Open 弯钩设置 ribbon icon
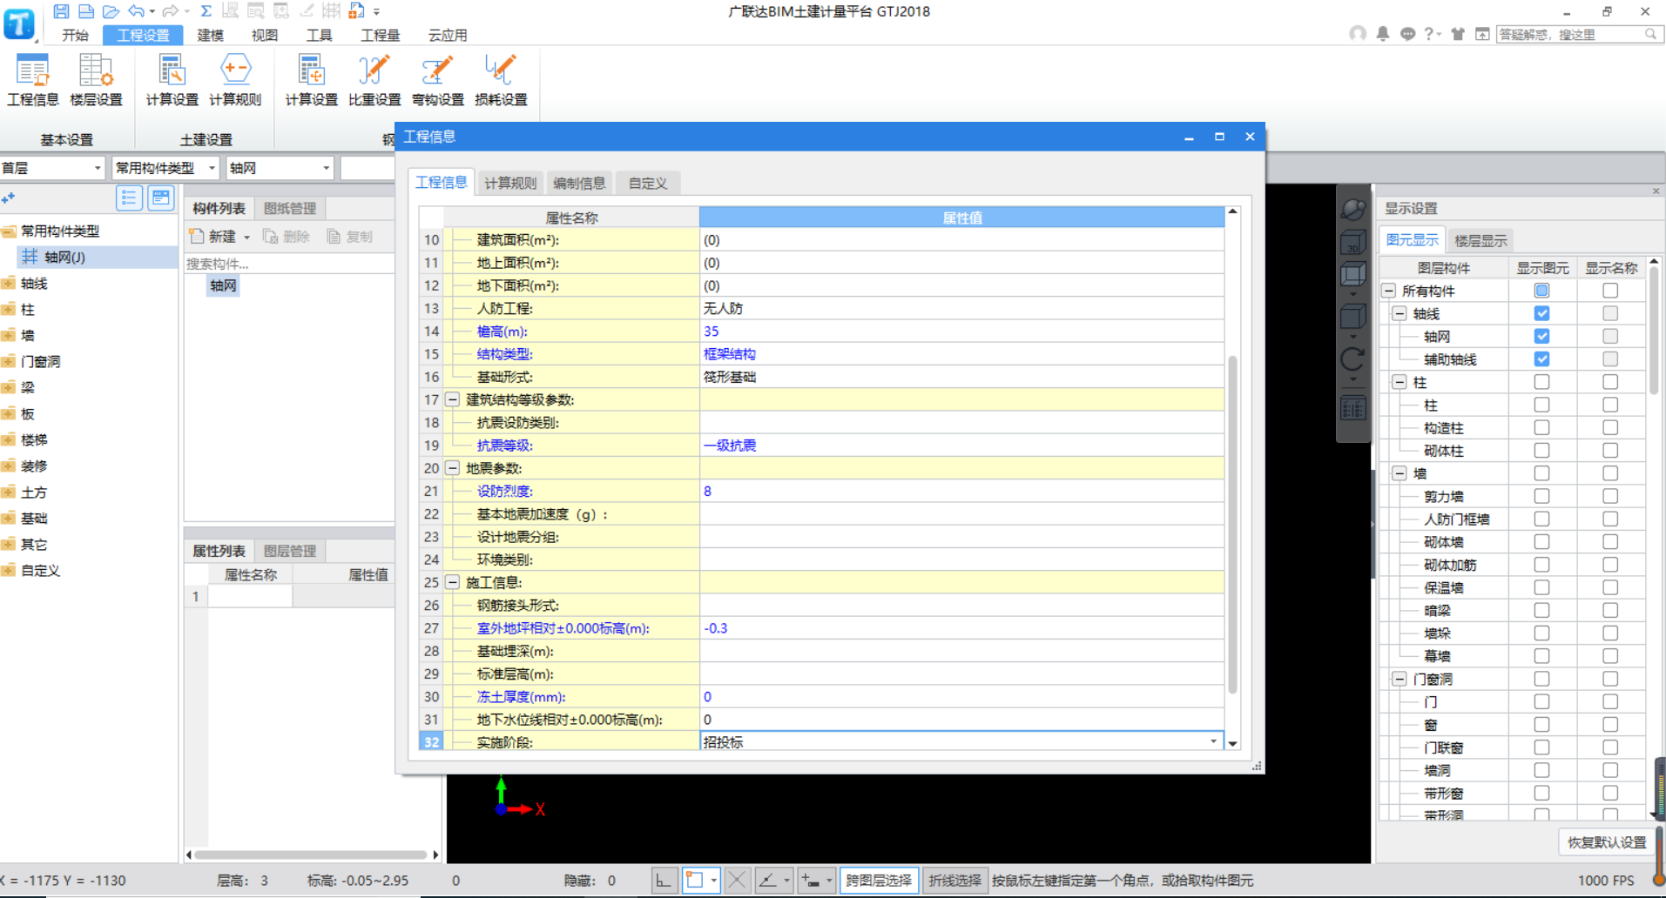This screenshot has height=898, width=1666. (437, 80)
